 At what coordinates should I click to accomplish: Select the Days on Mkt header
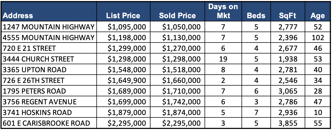click(223, 11)
